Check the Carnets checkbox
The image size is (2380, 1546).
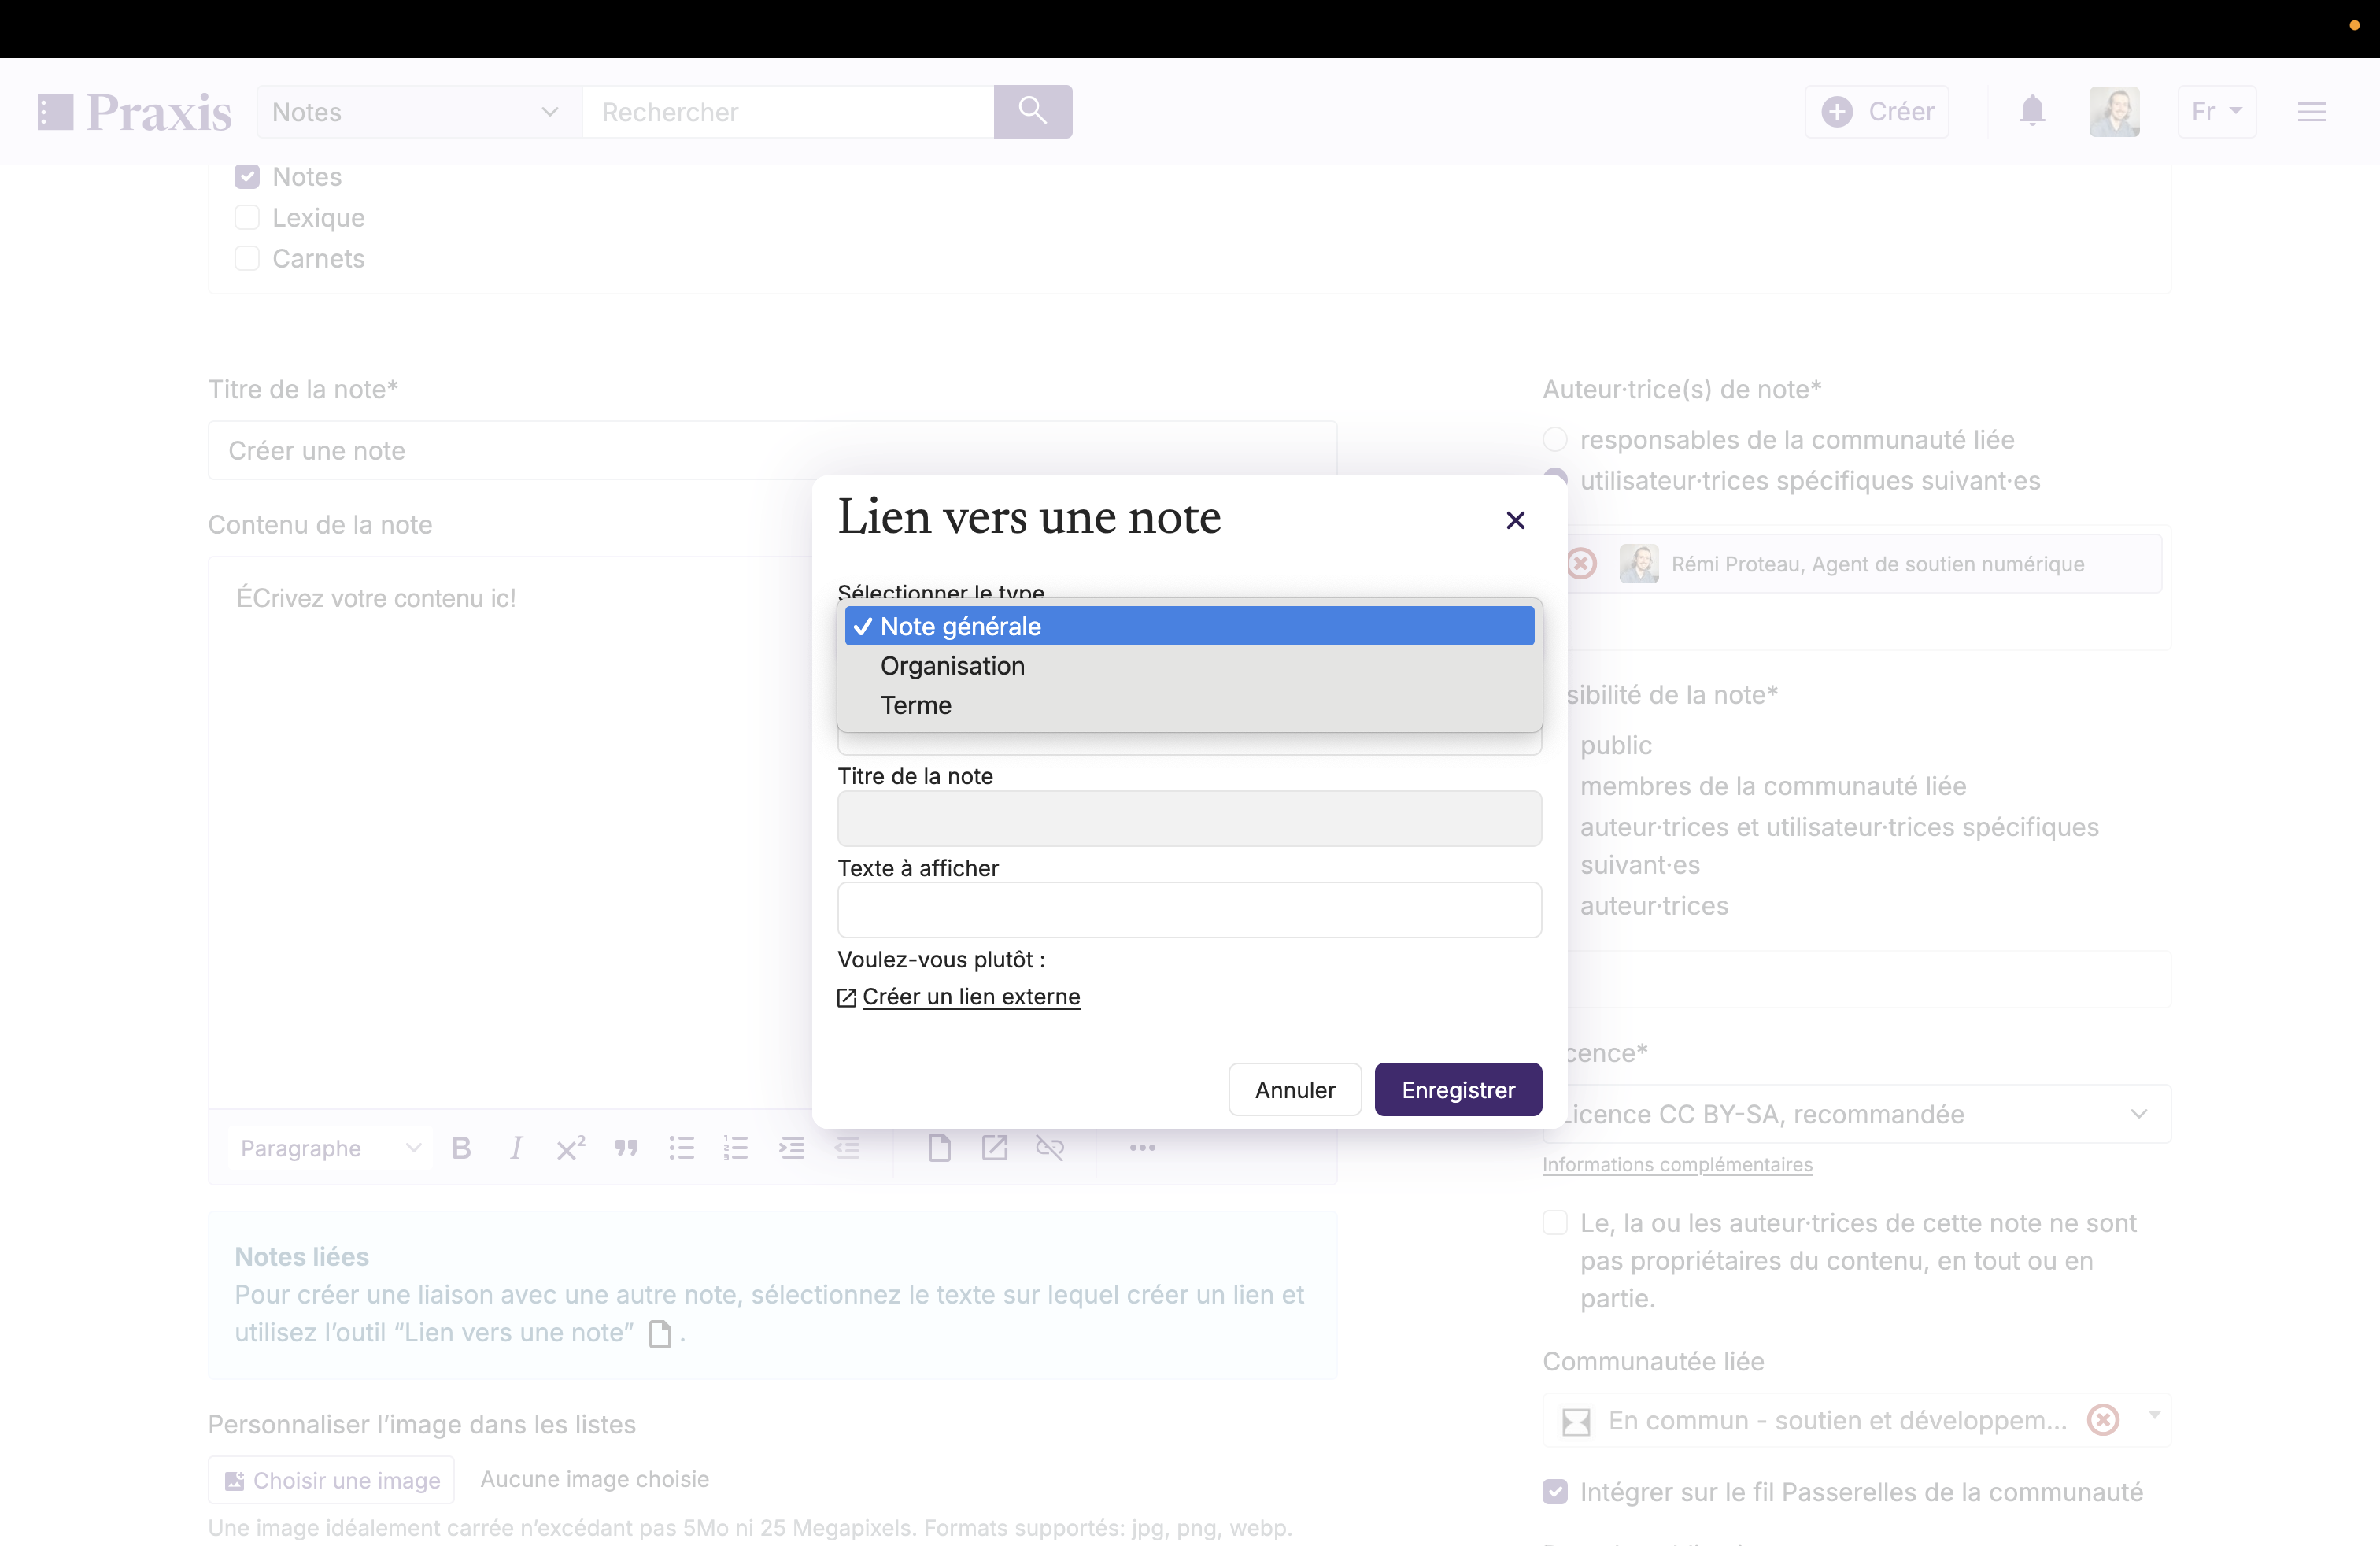247,259
